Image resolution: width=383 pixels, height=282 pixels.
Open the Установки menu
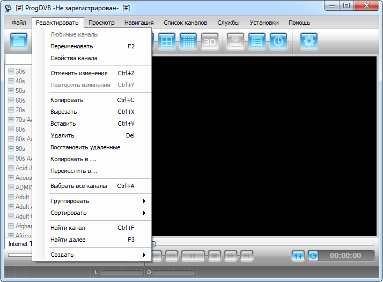point(264,23)
